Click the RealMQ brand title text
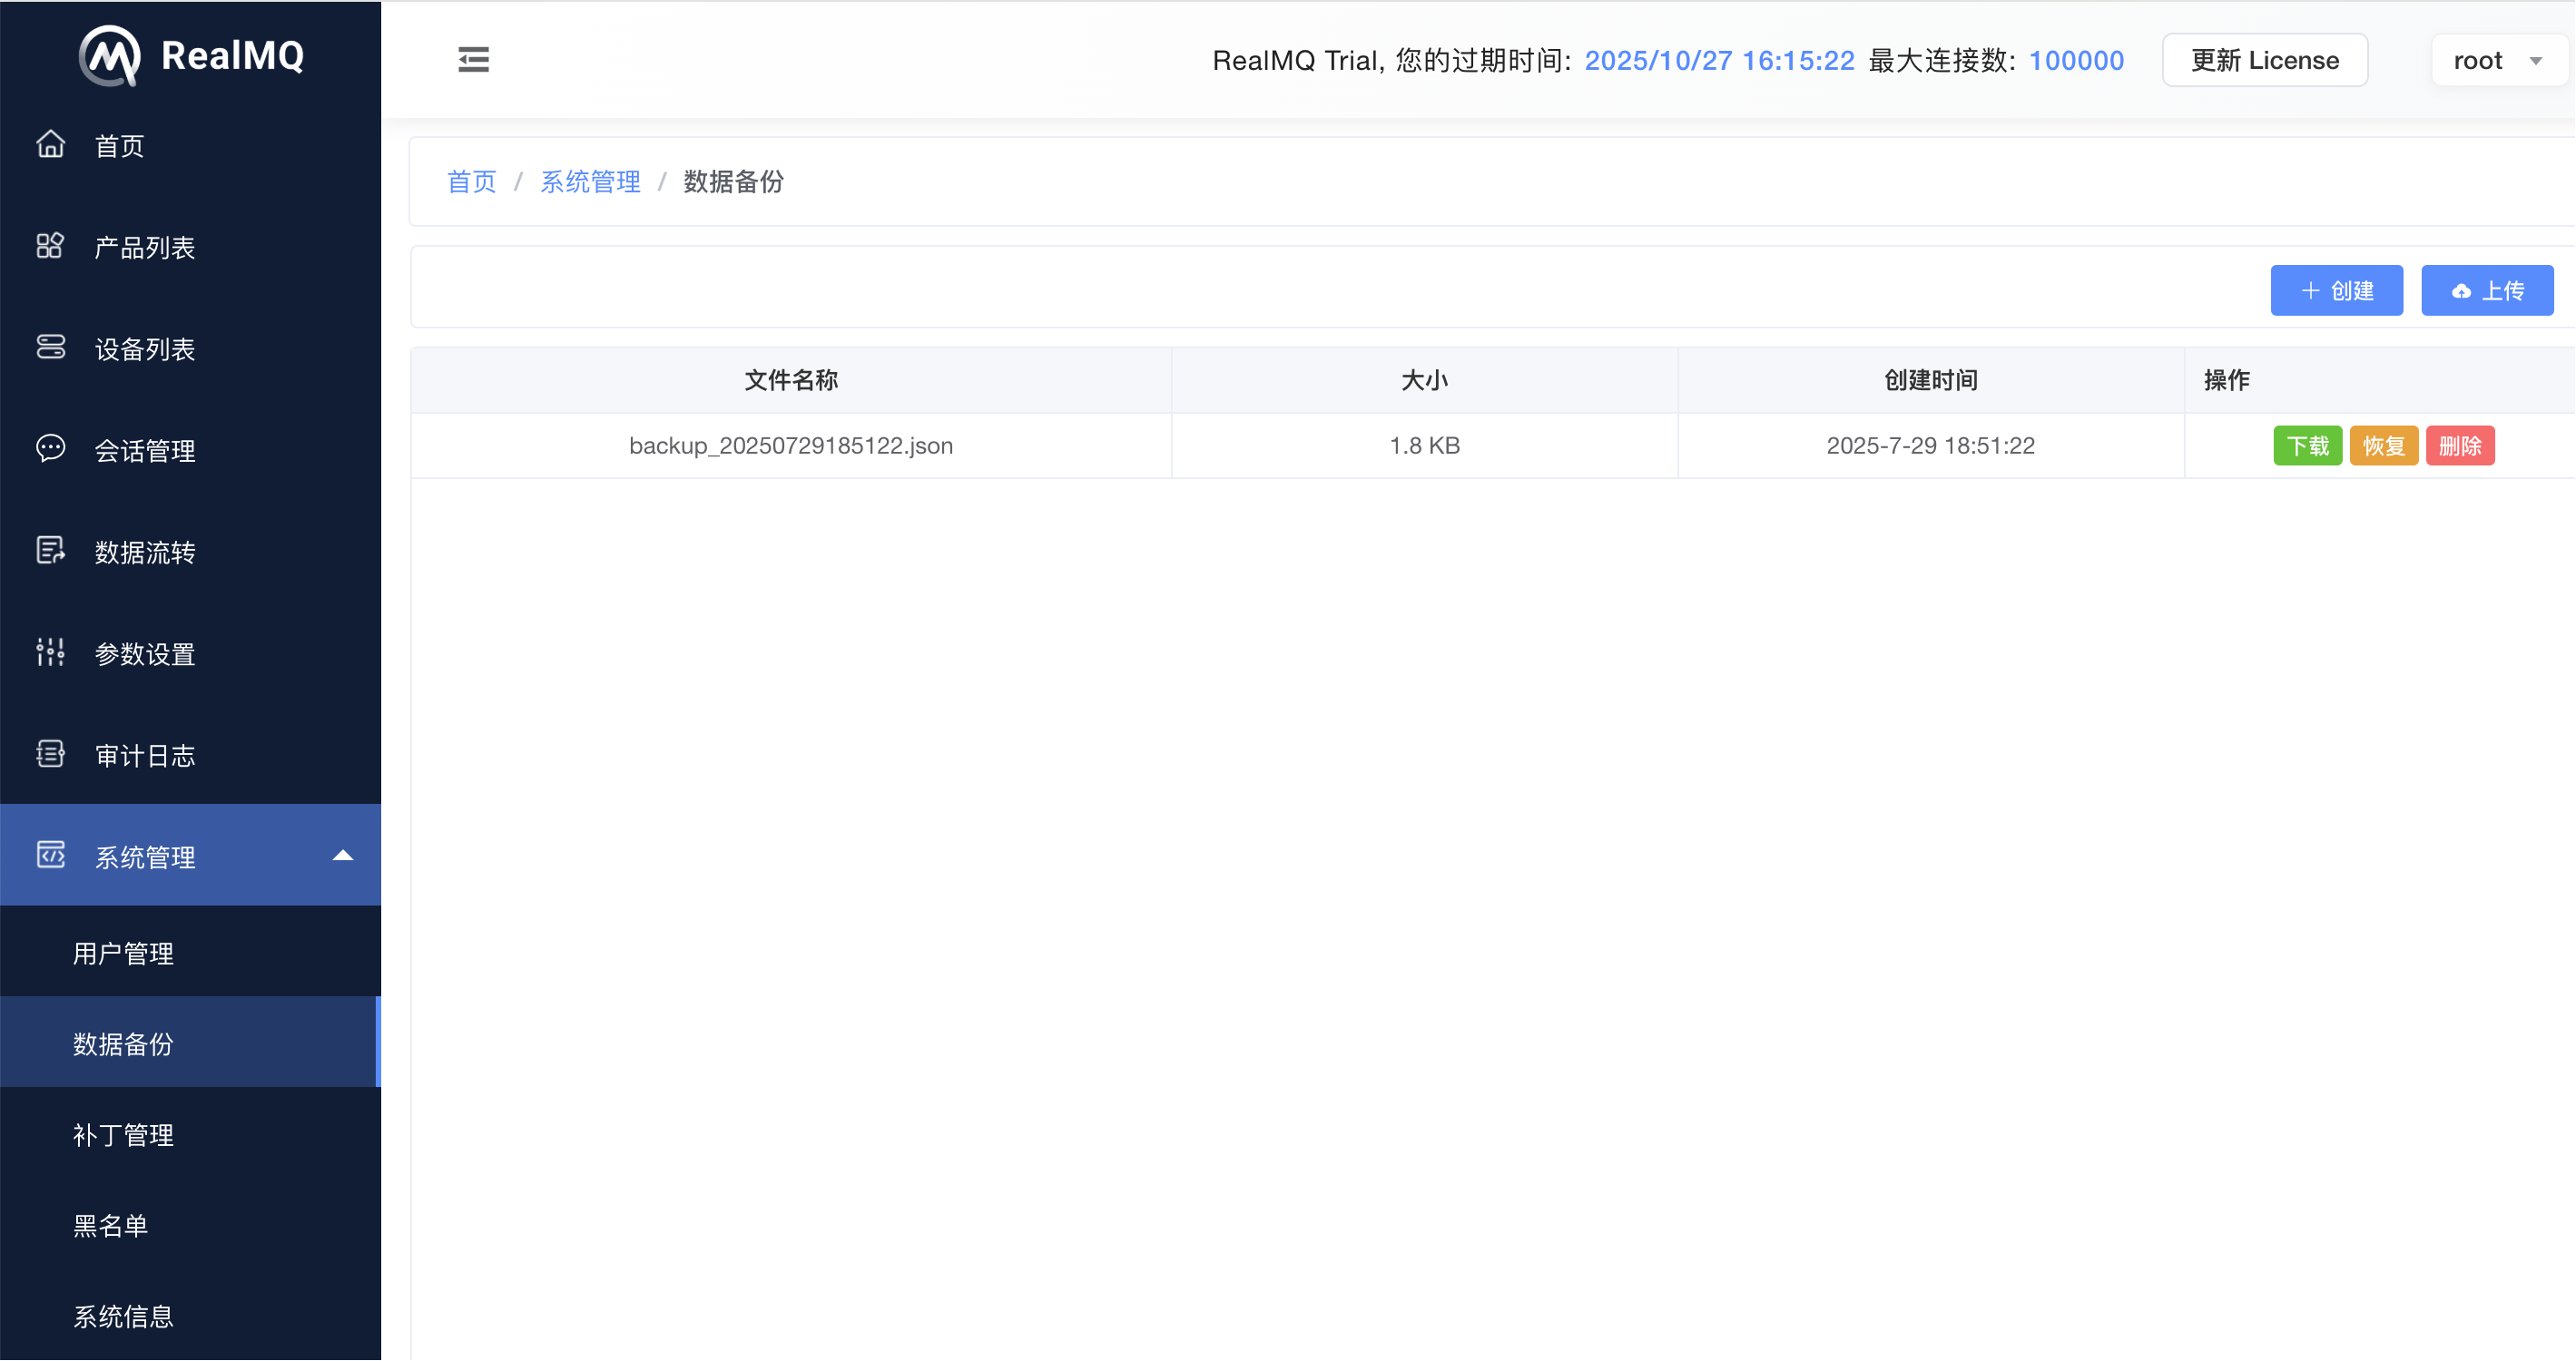The height and width of the screenshot is (1361, 2576). 233,56
